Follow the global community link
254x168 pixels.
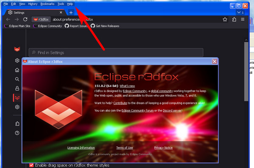(x=162, y=91)
